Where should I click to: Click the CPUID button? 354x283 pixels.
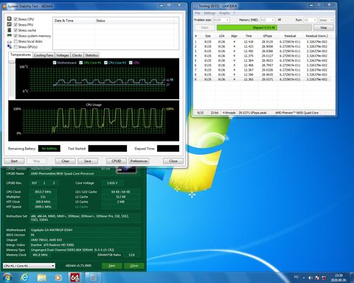tap(117, 161)
